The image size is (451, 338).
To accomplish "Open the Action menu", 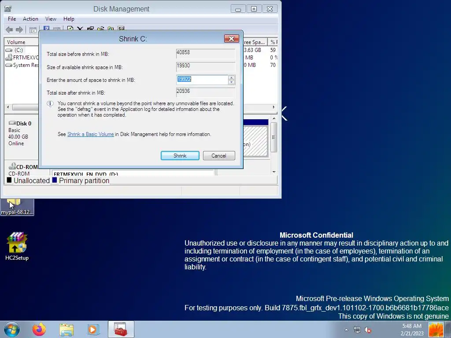I will pos(30,18).
